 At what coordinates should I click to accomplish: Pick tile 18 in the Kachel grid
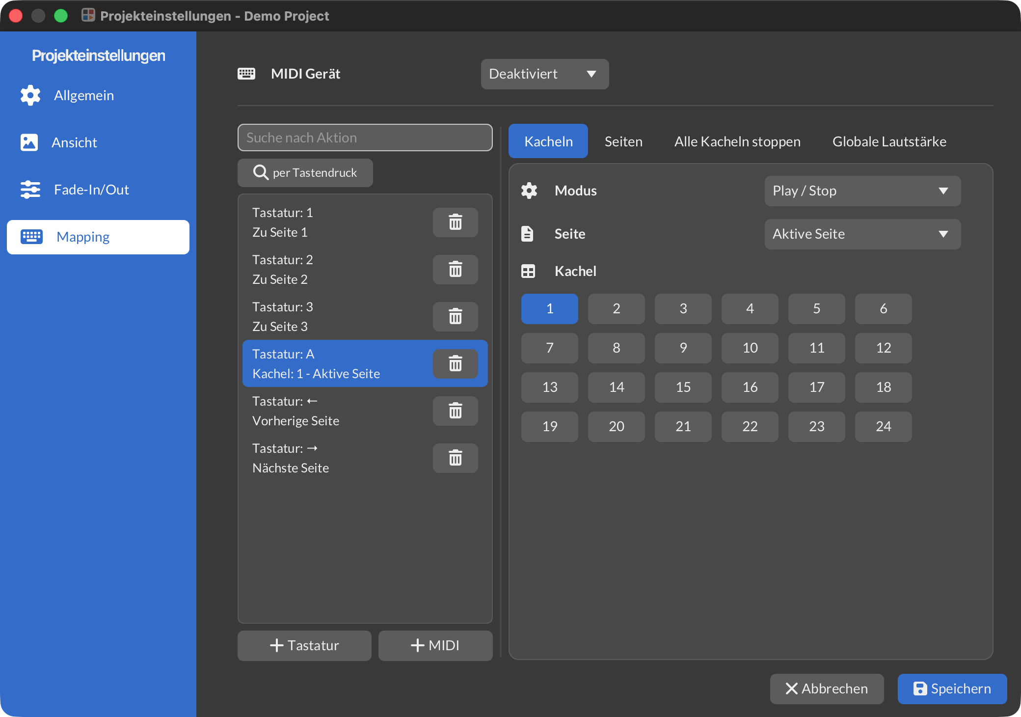(884, 387)
